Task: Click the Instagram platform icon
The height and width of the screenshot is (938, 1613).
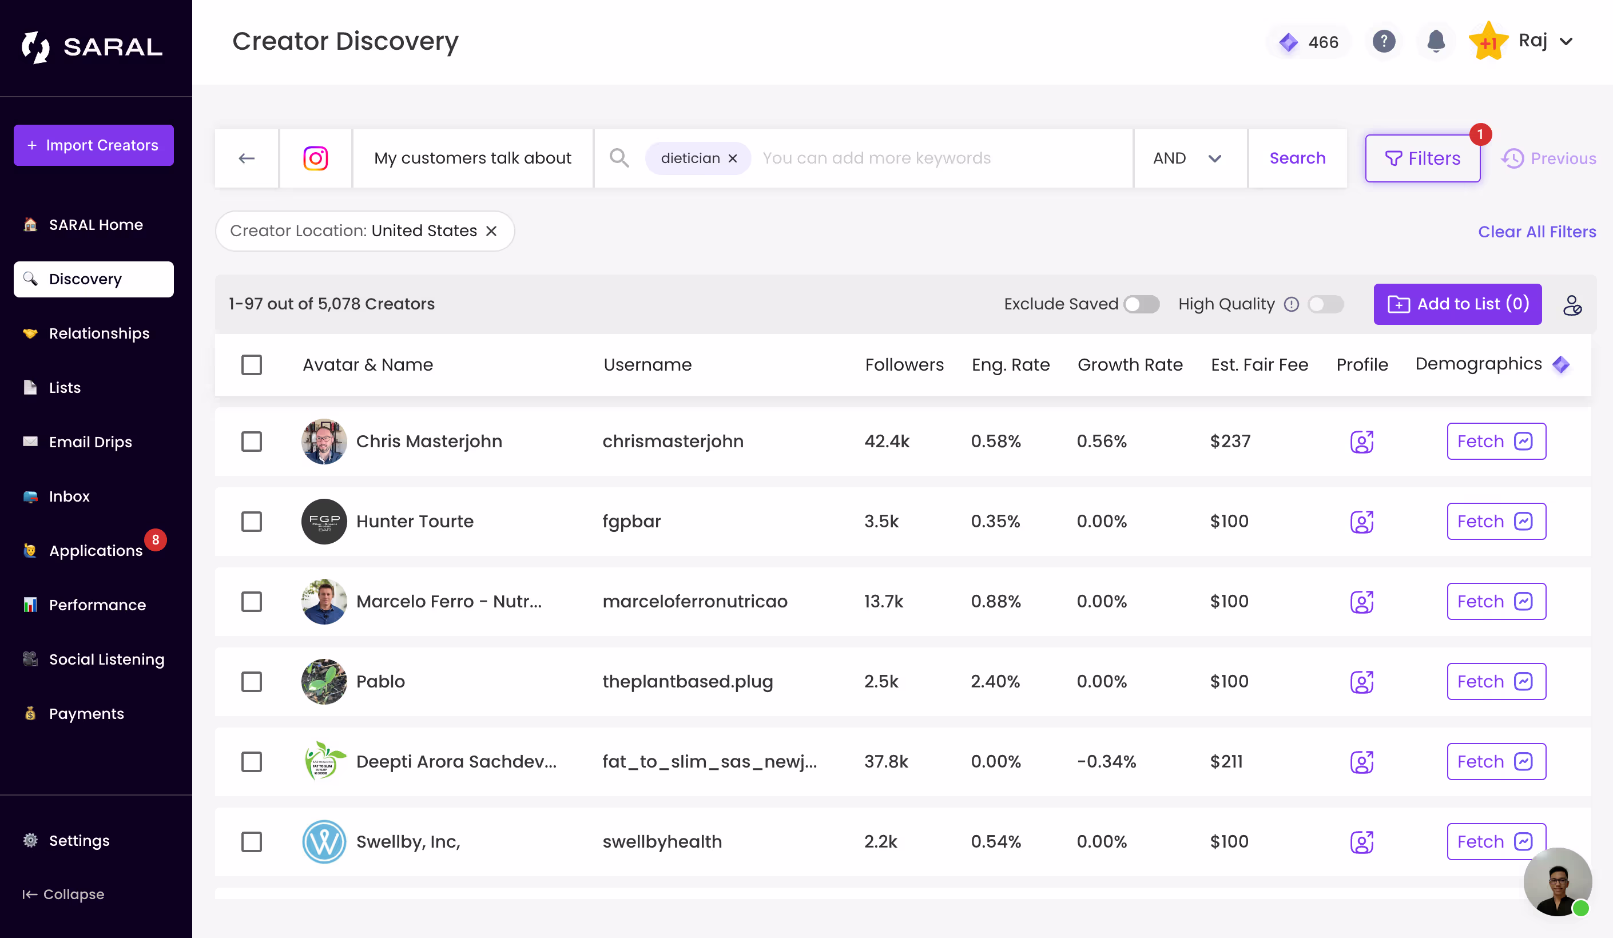Action: (x=316, y=158)
